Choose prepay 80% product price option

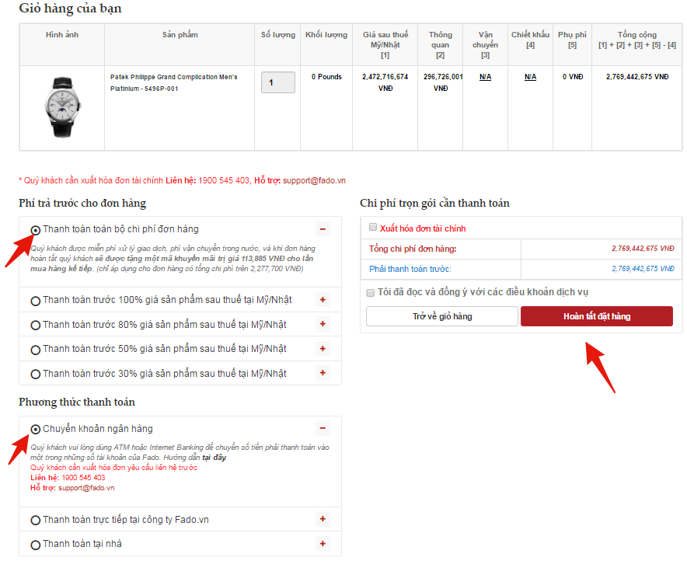[x=36, y=326]
